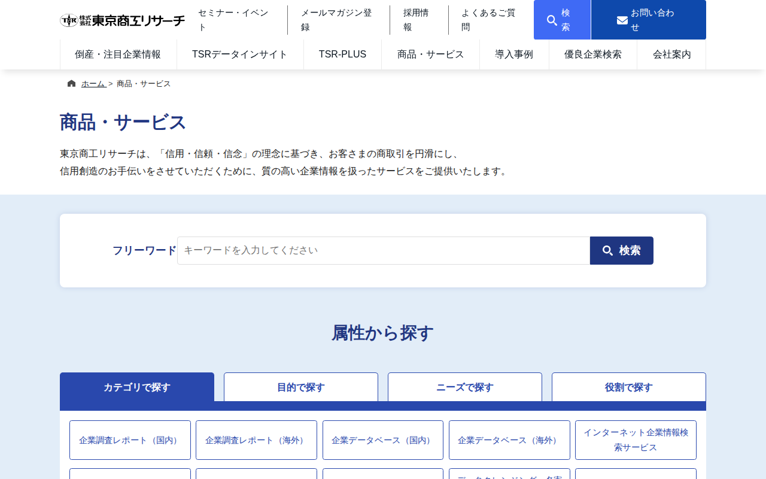Open TSRデータインサイト menu item
The image size is (766, 479).
click(239, 54)
